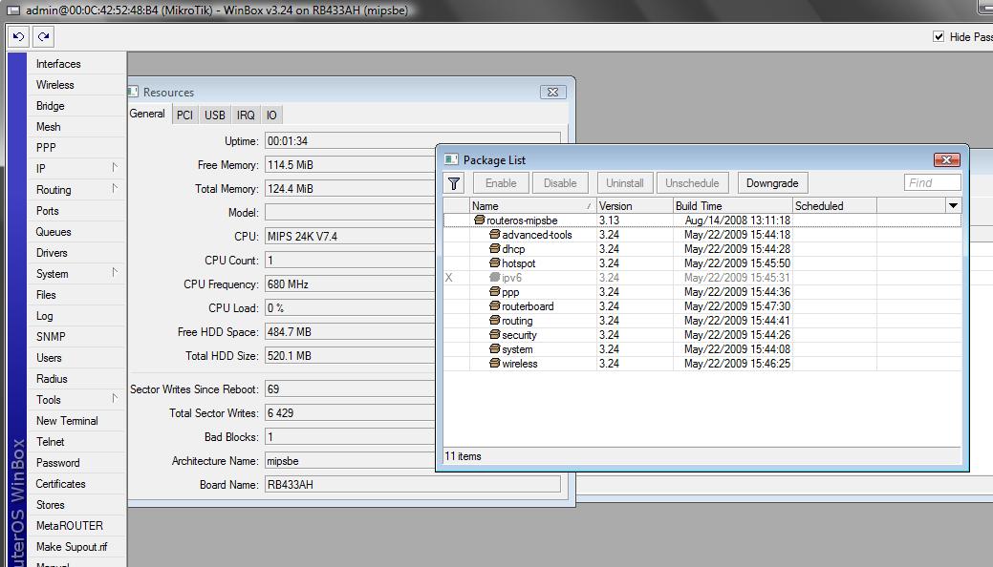Screen dimensions: 993x567
Task: Sort by the Build Time column header
Action: point(733,205)
